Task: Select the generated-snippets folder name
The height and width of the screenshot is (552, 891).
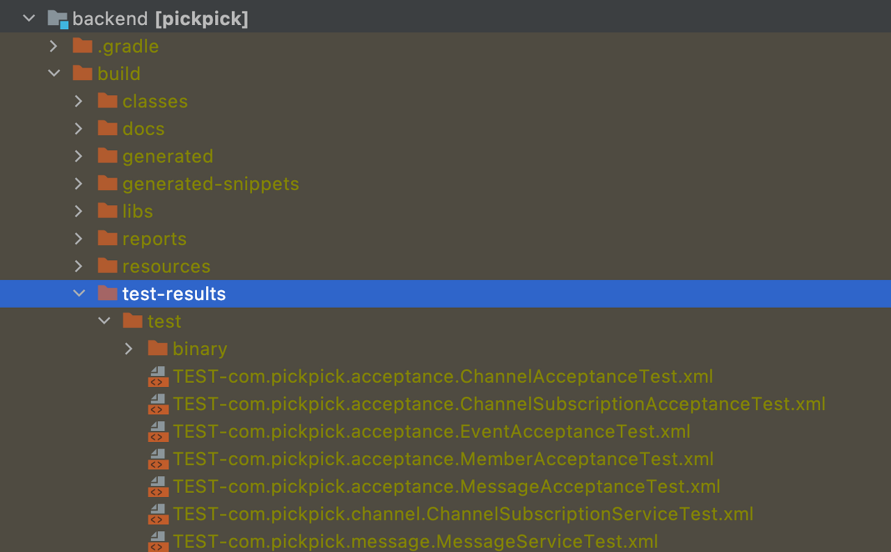Action: click(x=211, y=184)
